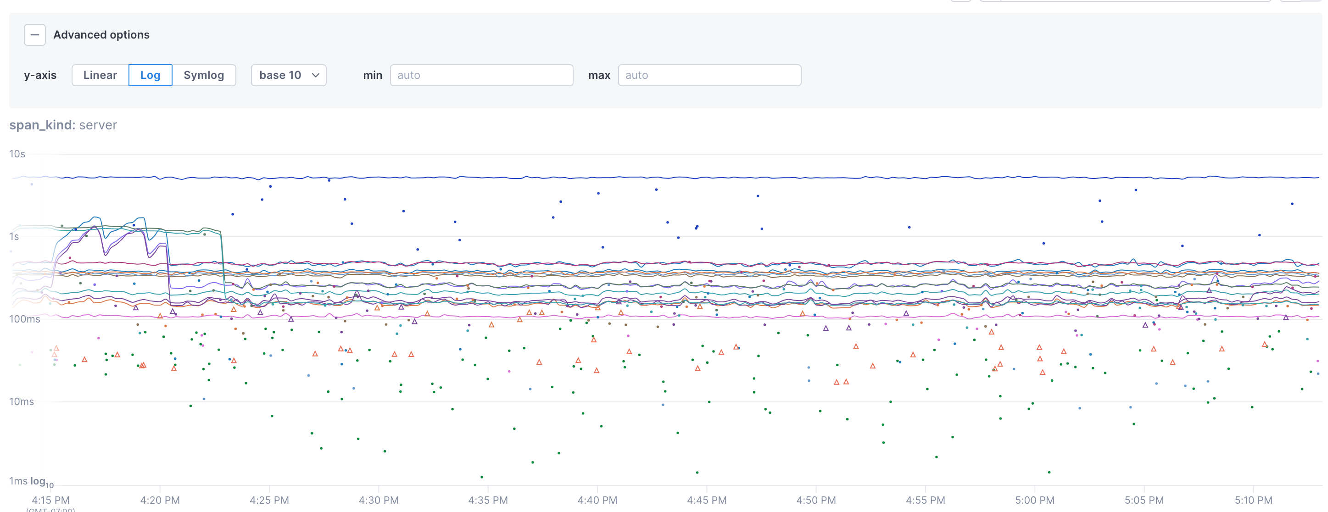Click the 10ms y-axis label

click(21, 401)
